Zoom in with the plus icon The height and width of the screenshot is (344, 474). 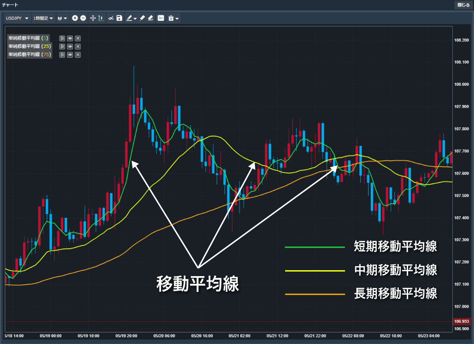coord(75,18)
